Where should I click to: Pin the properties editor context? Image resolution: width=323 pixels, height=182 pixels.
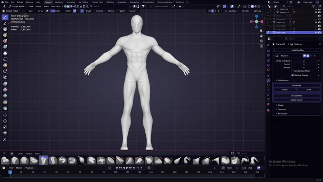coord(319,44)
